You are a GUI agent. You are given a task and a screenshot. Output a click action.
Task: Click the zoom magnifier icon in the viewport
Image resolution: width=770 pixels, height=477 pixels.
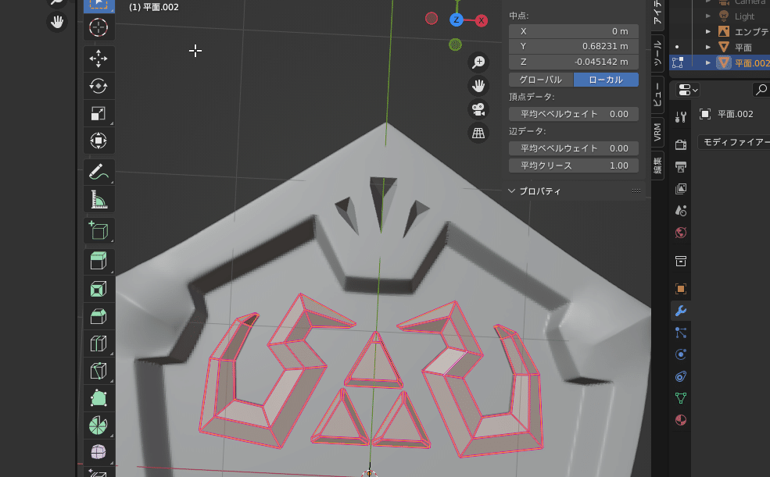pos(478,62)
